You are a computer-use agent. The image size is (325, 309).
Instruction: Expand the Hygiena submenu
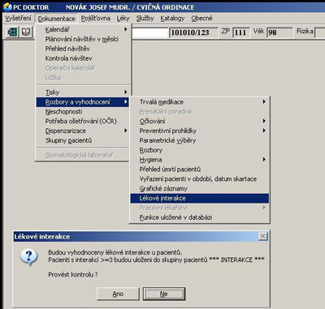pyautogui.click(x=200, y=160)
